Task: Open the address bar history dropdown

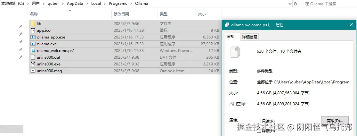Action: [290, 4]
